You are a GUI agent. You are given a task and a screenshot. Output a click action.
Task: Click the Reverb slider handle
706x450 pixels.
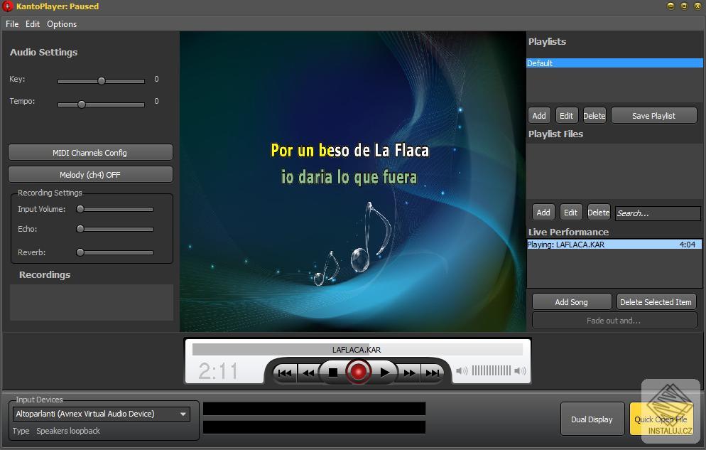(80, 252)
